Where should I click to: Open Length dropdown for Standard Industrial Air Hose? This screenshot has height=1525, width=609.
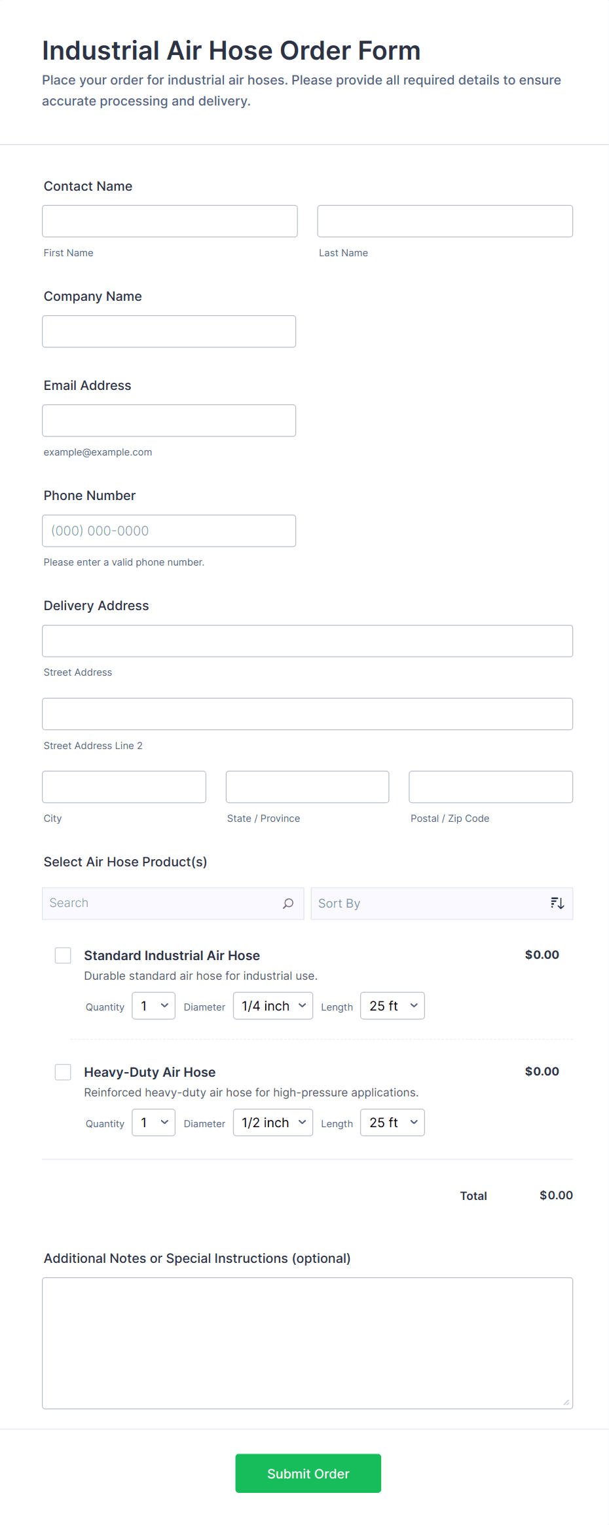pyautogui.click(x=392, y=1006)
